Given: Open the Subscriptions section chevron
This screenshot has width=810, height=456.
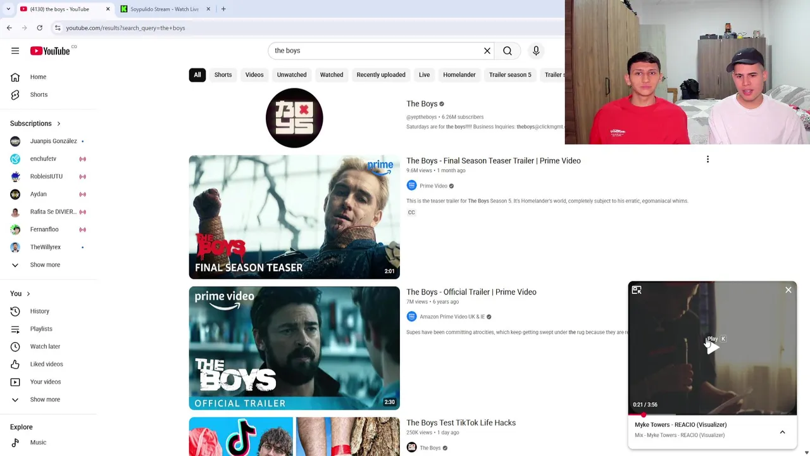Looking at the screenshot, I should coord(59,123).
